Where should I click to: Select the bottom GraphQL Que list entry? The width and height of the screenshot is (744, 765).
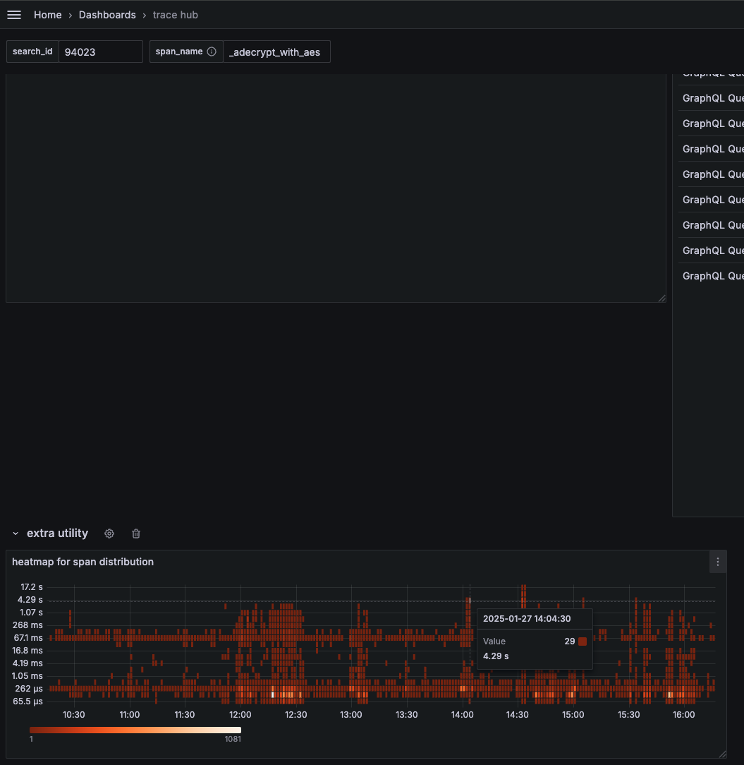712,276
